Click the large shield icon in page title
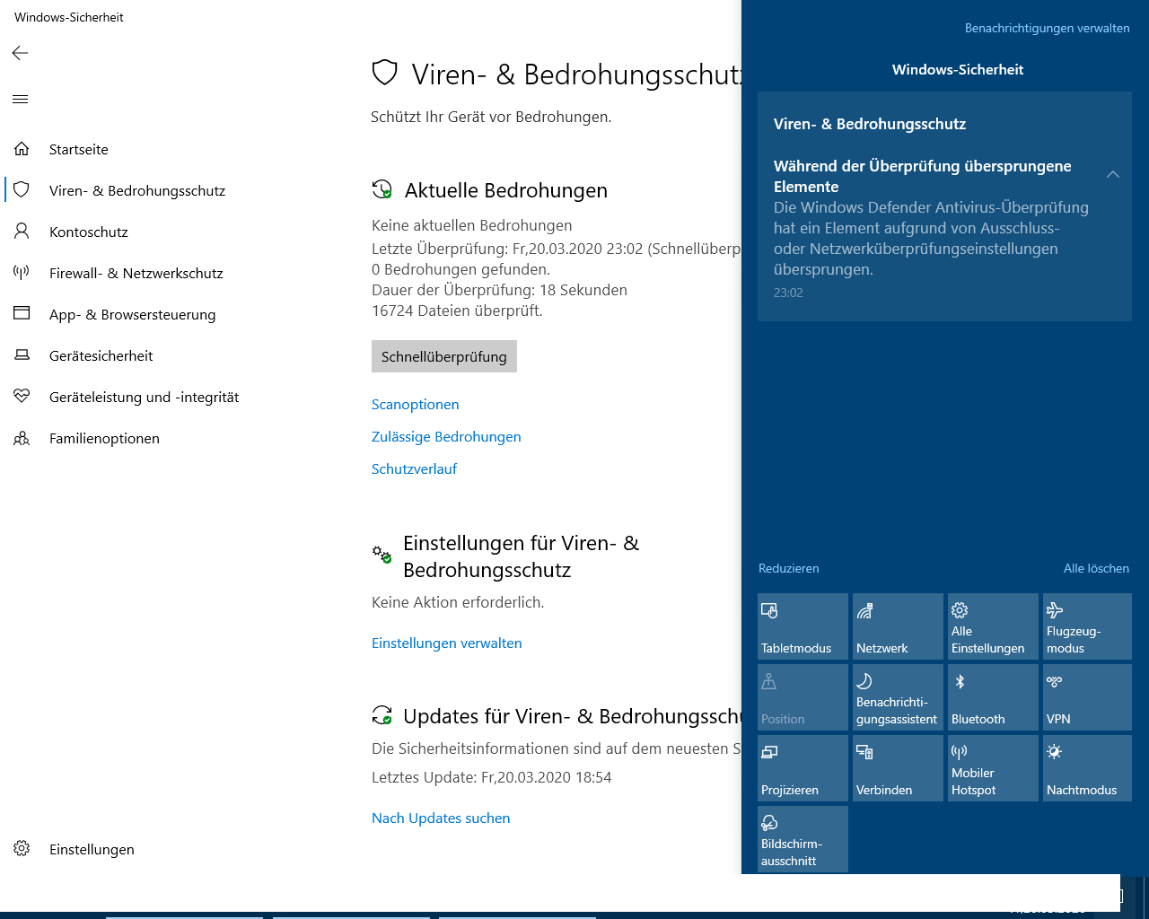Screen dimensions: 1149x919 384,73
